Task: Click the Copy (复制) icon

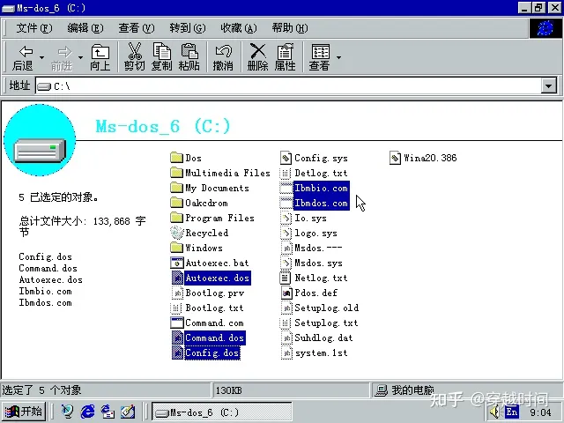Action: [x=161, y=57]
